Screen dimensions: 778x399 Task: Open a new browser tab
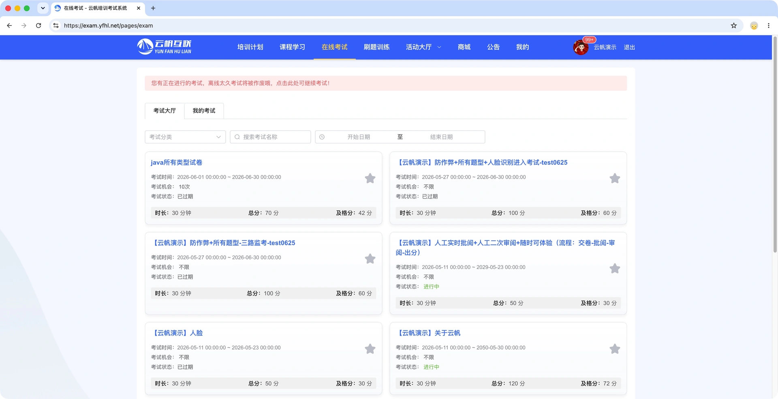153,8
